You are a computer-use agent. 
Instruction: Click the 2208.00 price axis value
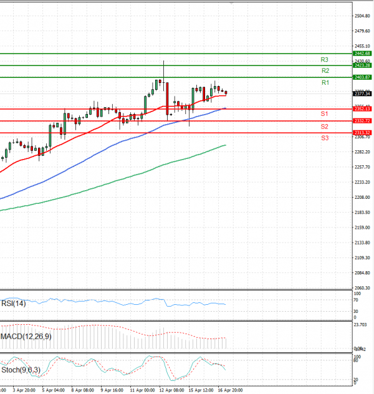[x=362, y=197]
